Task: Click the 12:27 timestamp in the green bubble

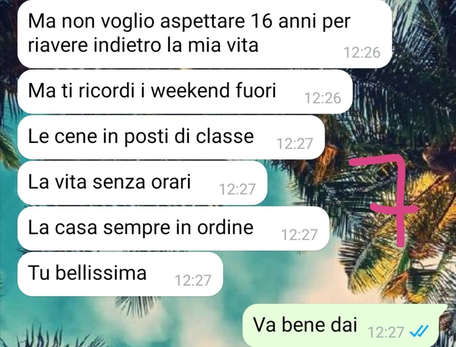Action: click(x=386, y=332)
